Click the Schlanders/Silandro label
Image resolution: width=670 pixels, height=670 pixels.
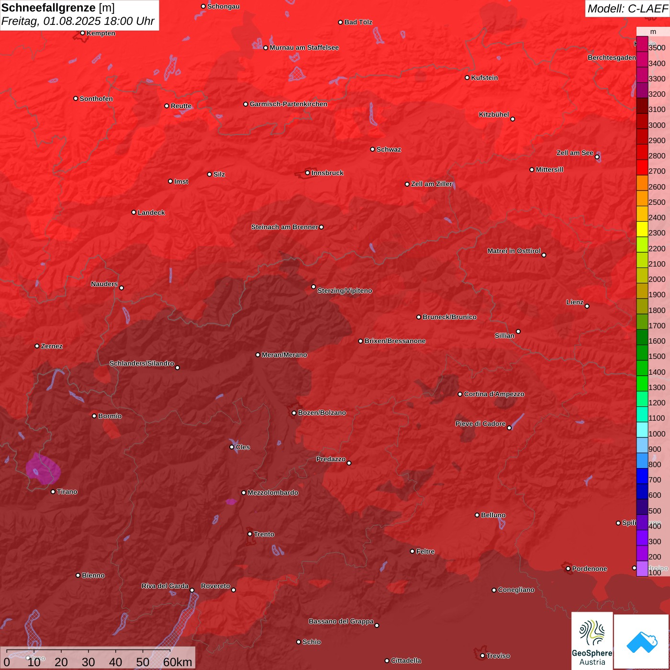(142, 363)
